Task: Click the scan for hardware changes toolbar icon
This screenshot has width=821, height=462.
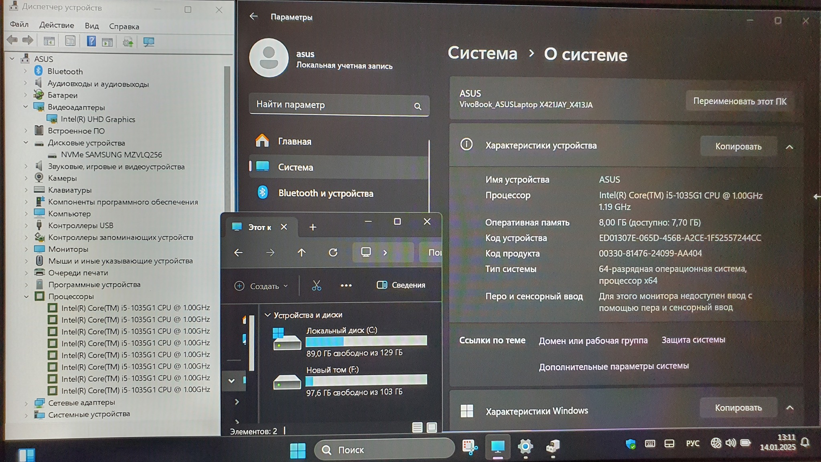Action: pos(149,42)
